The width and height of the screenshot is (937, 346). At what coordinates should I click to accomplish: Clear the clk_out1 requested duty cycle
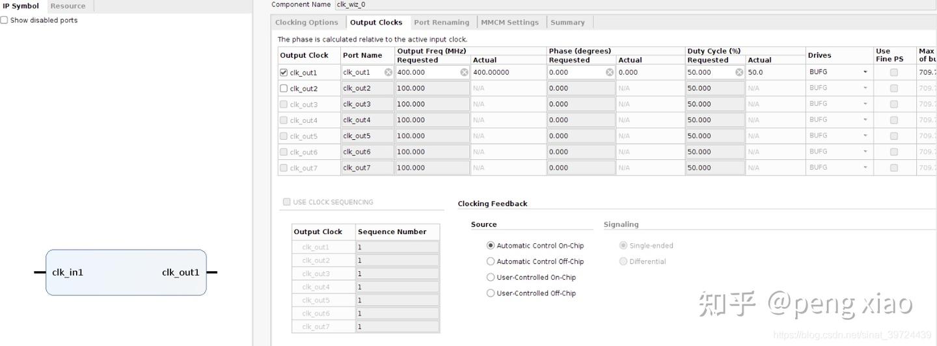pos(739,72)
